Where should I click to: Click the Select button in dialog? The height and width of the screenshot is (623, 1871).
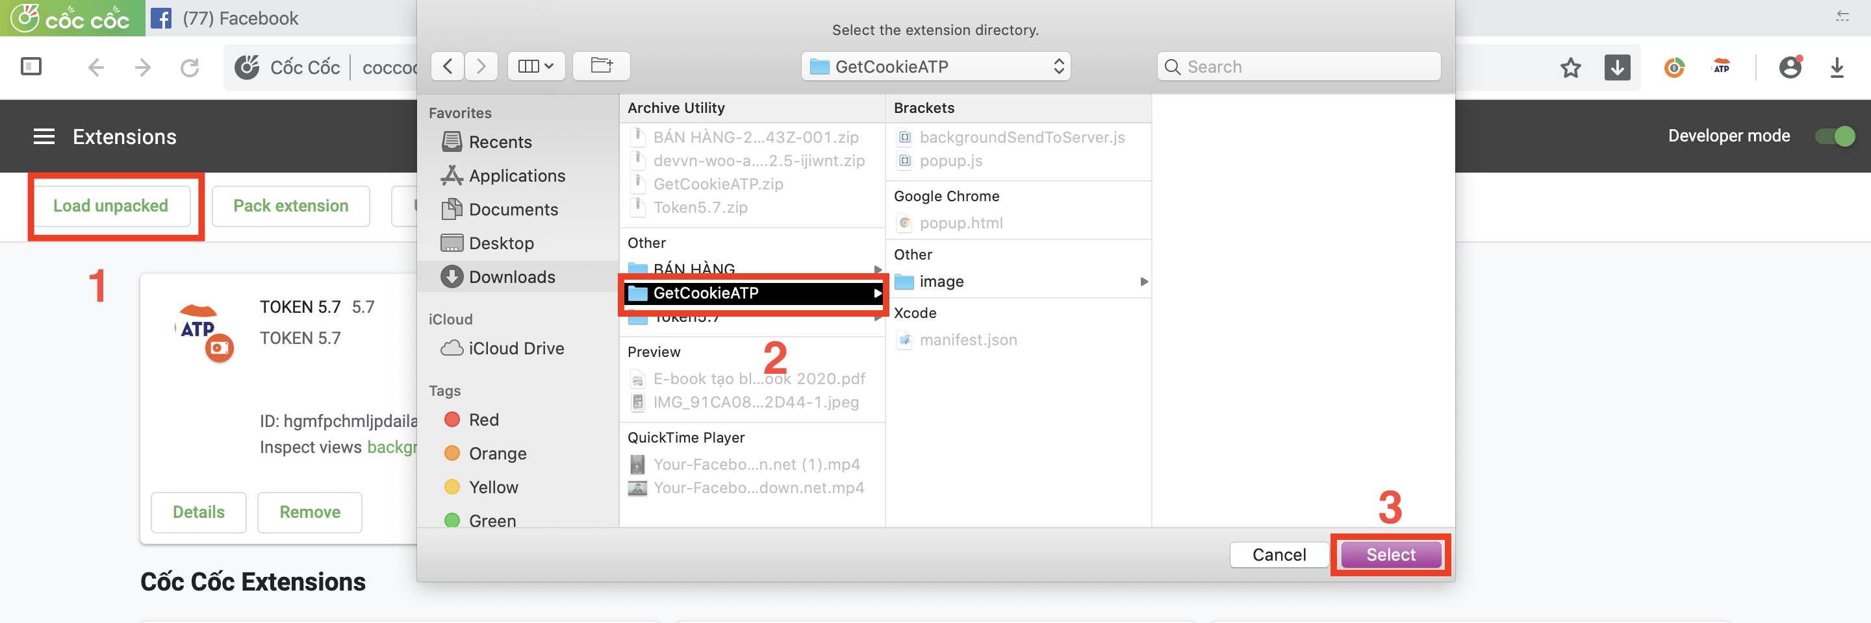pyautogui.click(x=1390, y=555)
